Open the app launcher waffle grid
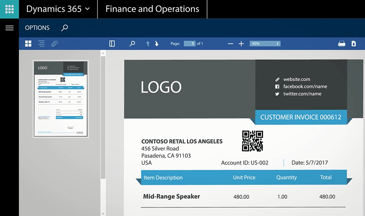365x216 pixels. [9, 9]
